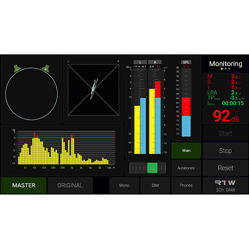Click the left channel level meter bar
Viewport: 249px width, 249px height.
140,111
